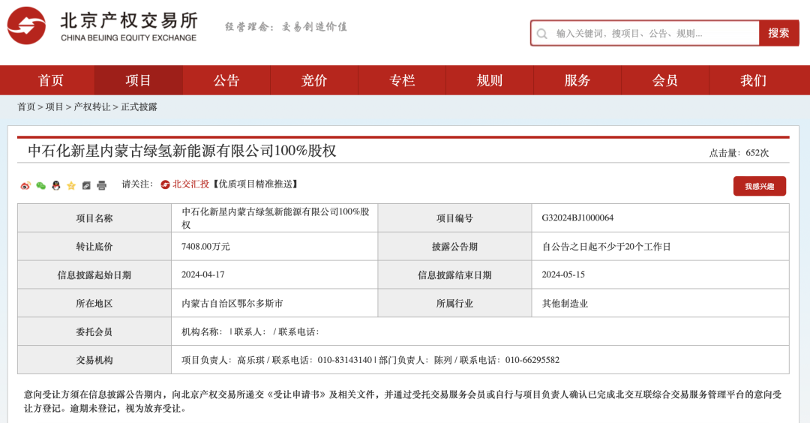This screenshot has width=810, height=423.
Task: Click the star favorite icon
Action: [x=71, y=185]
